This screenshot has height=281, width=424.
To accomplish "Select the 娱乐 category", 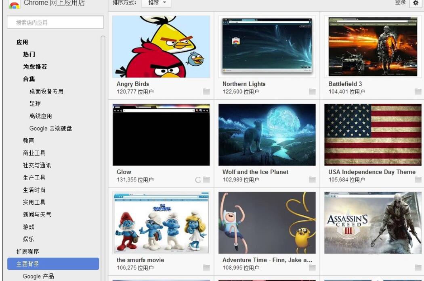I will pos(28,239).
